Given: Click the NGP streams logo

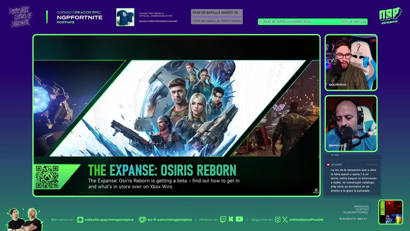Looking at the screenshot, I should [390, 15].
